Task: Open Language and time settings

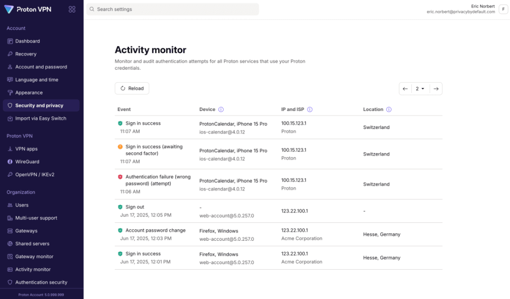Action: (41, 80)
